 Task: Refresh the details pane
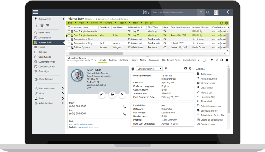point(222,60)
